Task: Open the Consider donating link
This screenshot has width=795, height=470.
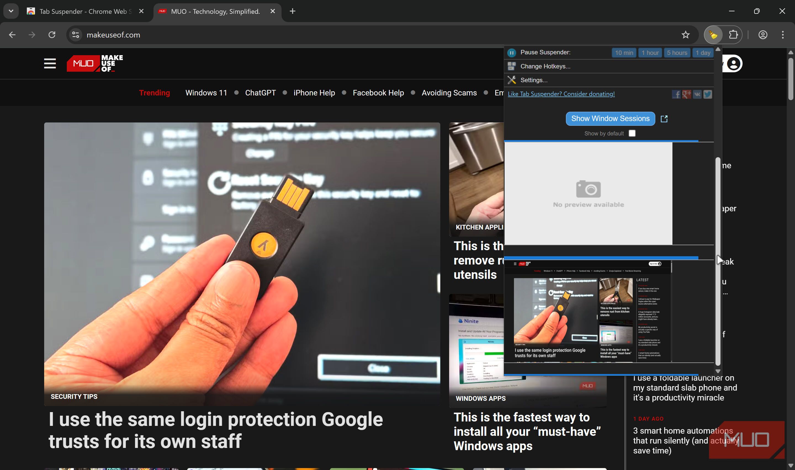Action: click(x=561, y=94)
